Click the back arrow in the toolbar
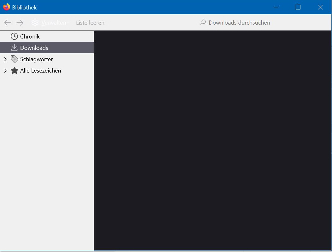 coord(7,23)
